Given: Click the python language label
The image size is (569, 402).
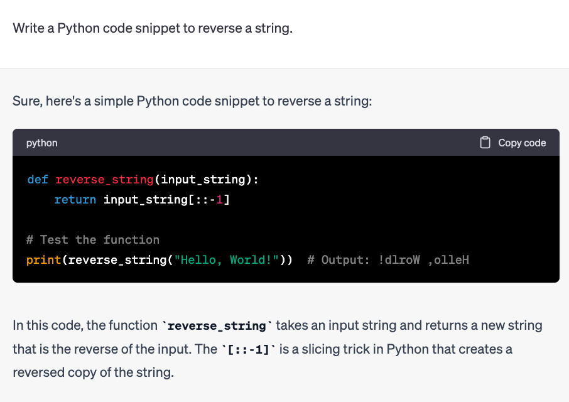Looking at the screenshot, I should point(41,143).
